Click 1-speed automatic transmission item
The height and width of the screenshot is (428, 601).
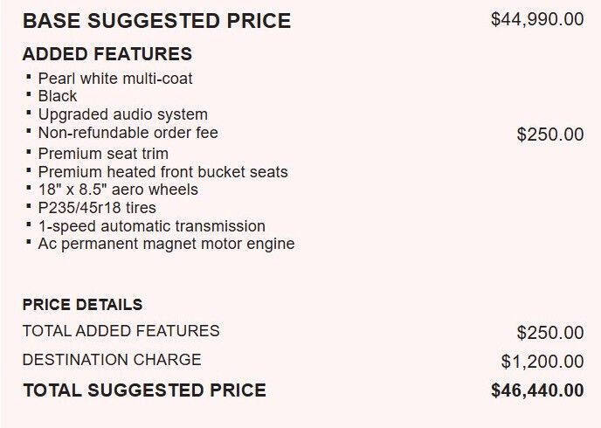coord(152,226)
